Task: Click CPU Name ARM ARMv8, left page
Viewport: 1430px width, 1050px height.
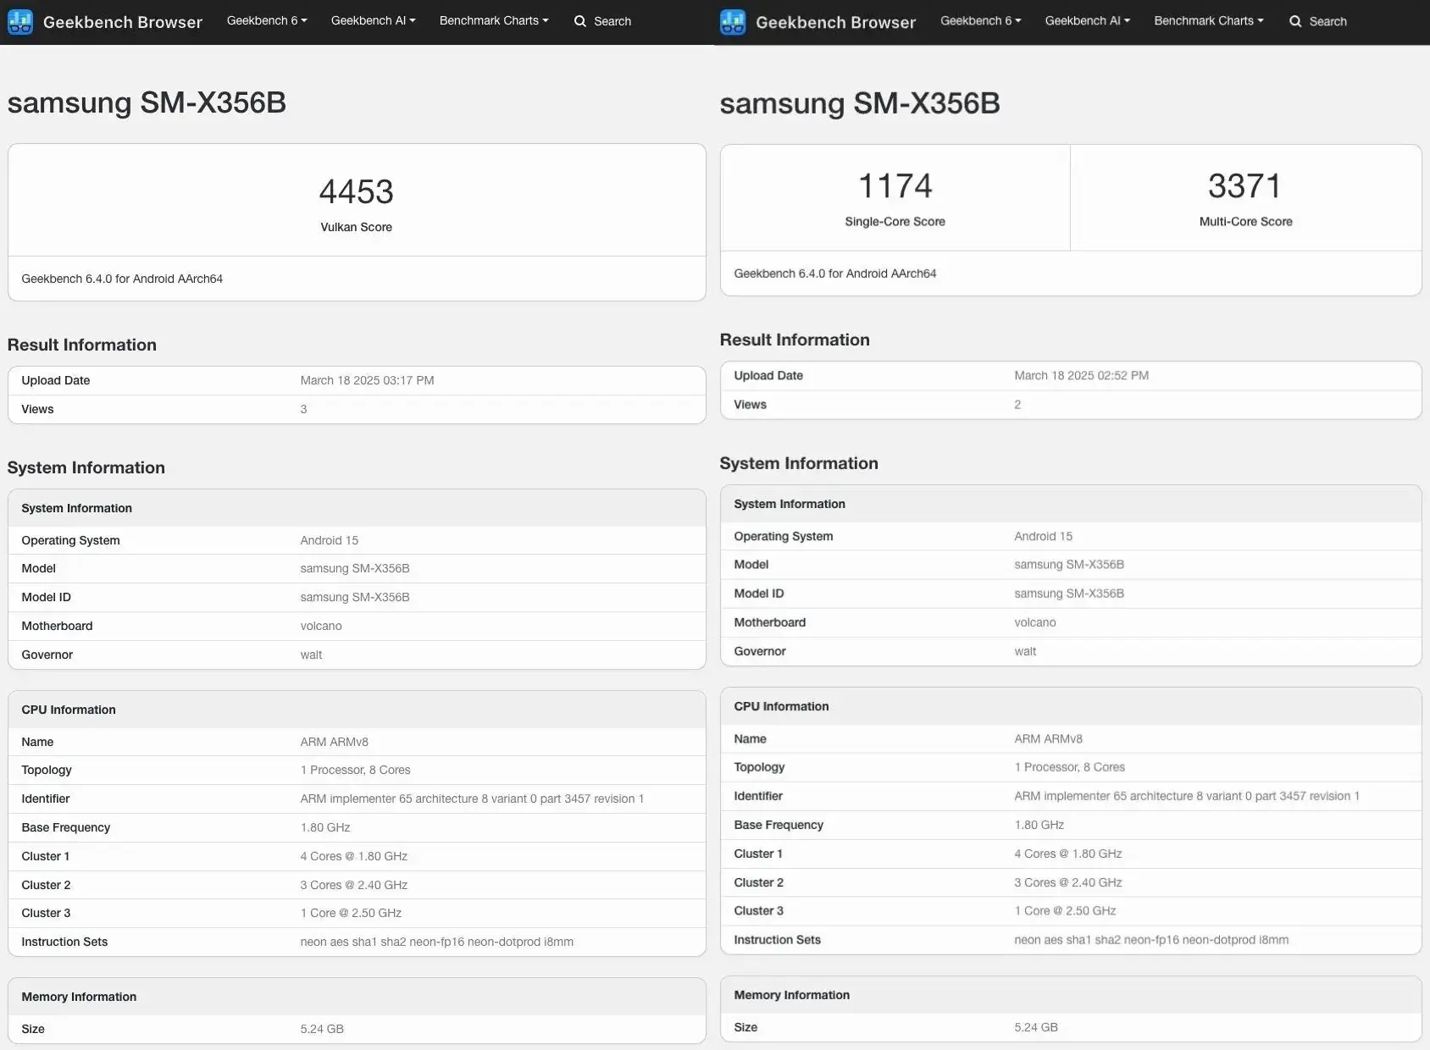Action: tap(334, 743)
